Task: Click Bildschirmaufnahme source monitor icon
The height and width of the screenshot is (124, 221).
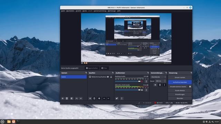Action: [90, 77]
